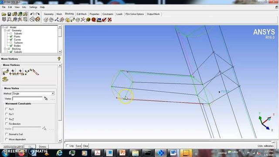Open the File menu
Screen dimensions: 279x157
(x=3, y=7)
